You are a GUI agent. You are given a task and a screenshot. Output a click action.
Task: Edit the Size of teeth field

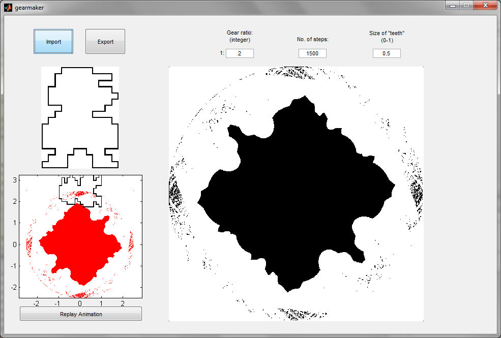tap(387, 53)
